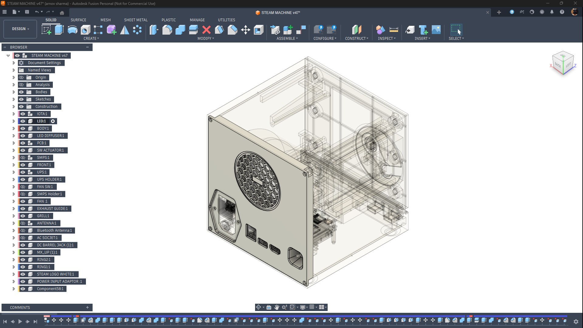Viewport: 583px width, 328px height.
Task: Select the Create Sketch tool icon
Action: click(x=46, y=30)
